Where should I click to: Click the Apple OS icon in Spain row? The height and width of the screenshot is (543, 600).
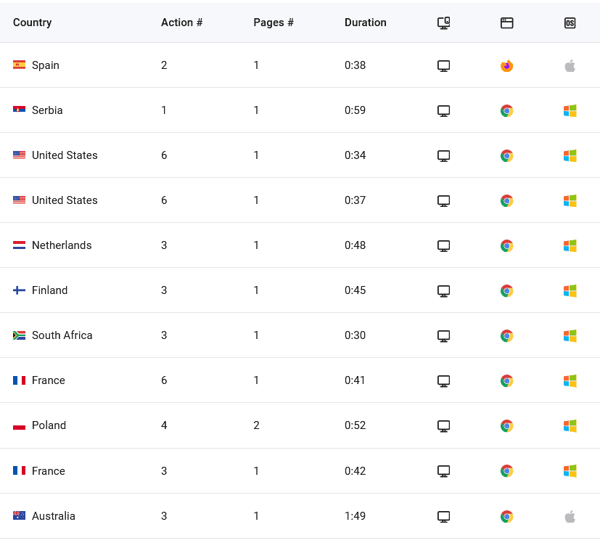570,65
